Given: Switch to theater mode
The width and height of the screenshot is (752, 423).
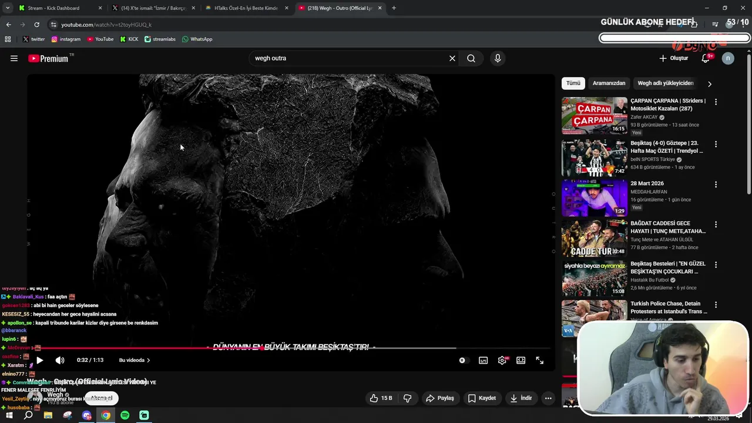Looking at the screenshot, I should pyautogui.click(x=521, y=360).
